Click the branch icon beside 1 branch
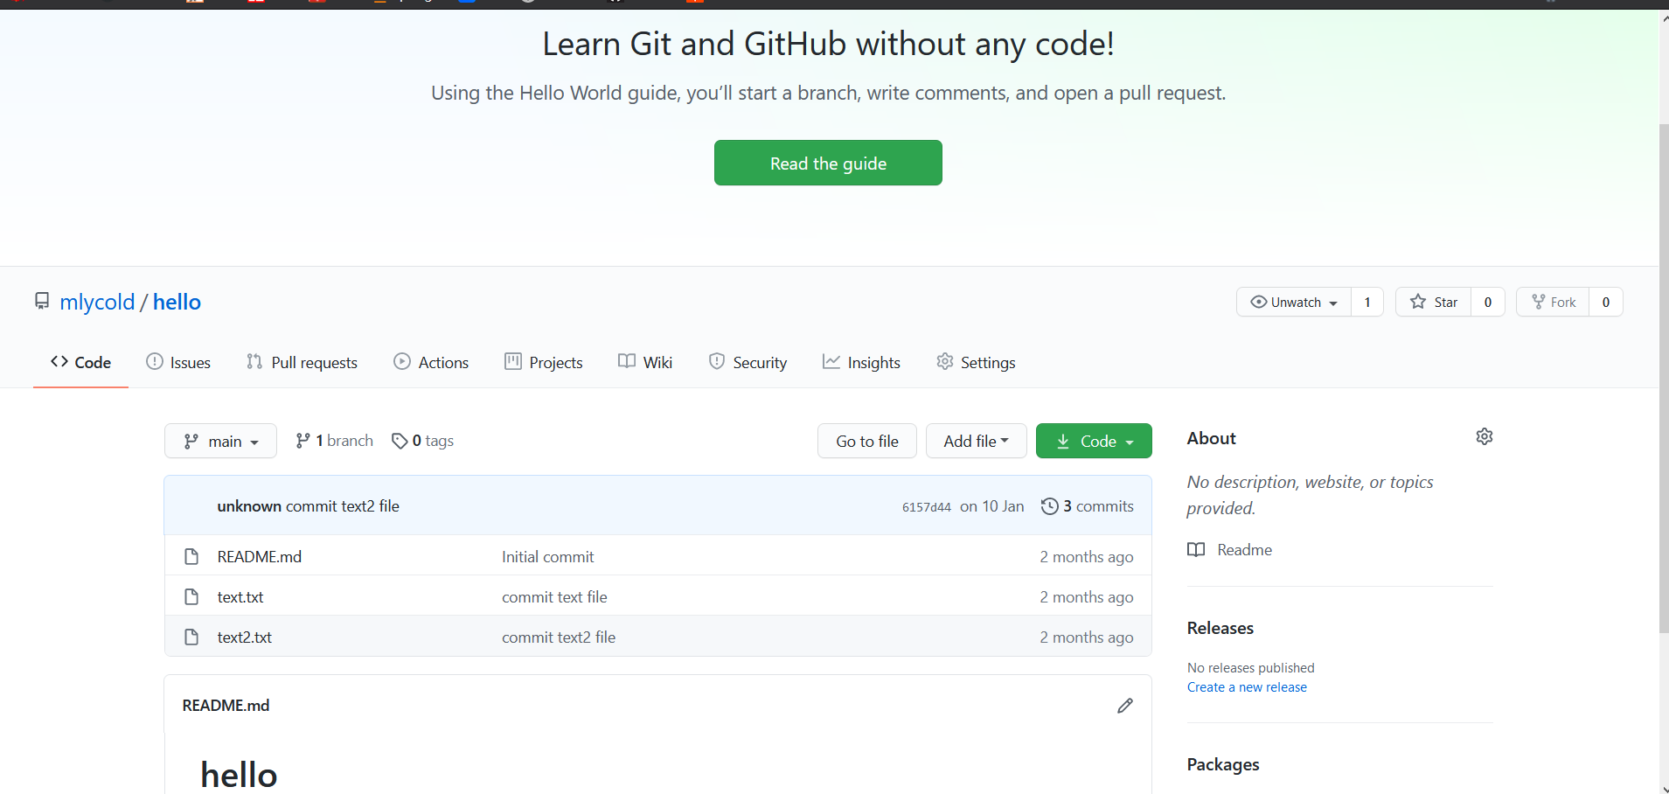The width and height of the screenshot is (1669, 794). 303,441
